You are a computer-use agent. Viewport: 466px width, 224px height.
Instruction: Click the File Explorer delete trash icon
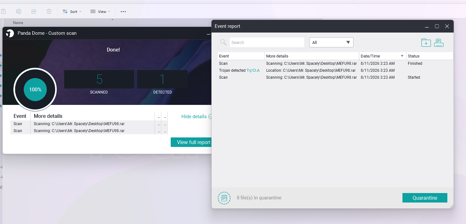(49, 11)
